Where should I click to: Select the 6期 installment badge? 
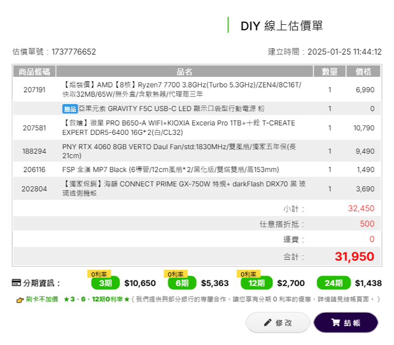(182, 283)
